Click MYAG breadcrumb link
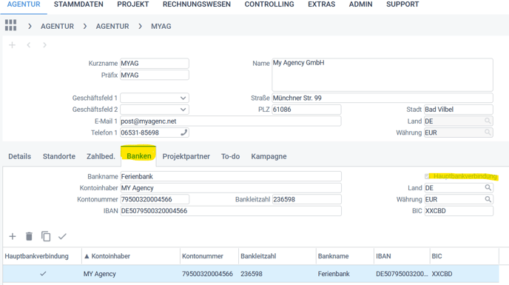 click(161, 27)
